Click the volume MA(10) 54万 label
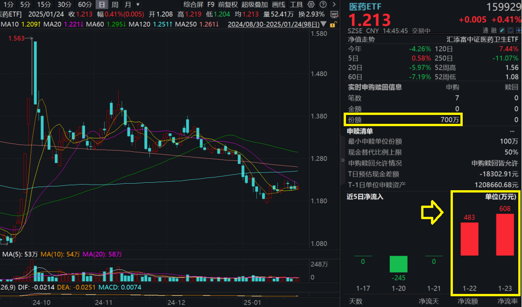Viewport: 522px width, 307px height. (60, 254)
